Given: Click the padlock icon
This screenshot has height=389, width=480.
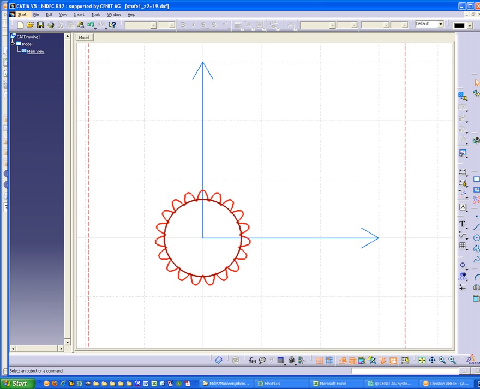Looking at the screenshot, I should 291,361.
